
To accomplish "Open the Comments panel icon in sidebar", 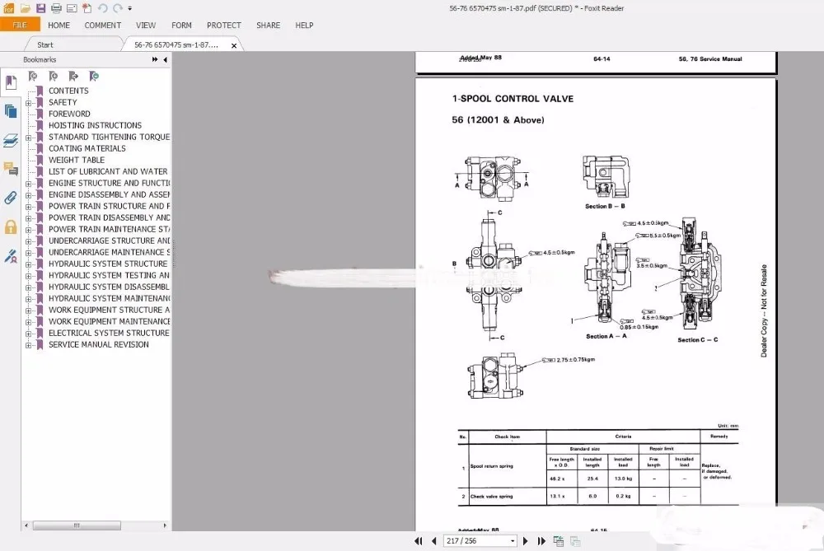I will coord(11,169).
